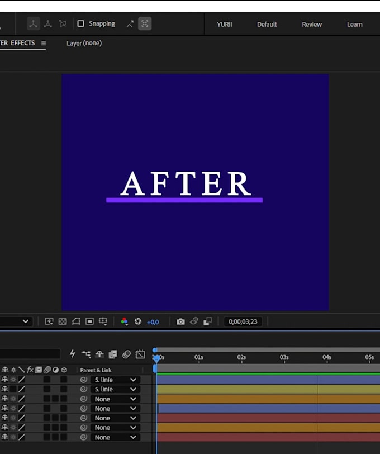Image resolution: width=380 pixels, height=454 pixels.
Task: Click the parent pick whip on the bottom layer
Action: point(84,437)
